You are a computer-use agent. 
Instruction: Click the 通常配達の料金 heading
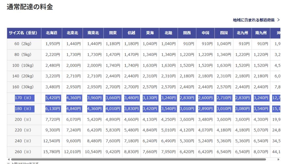30,7
